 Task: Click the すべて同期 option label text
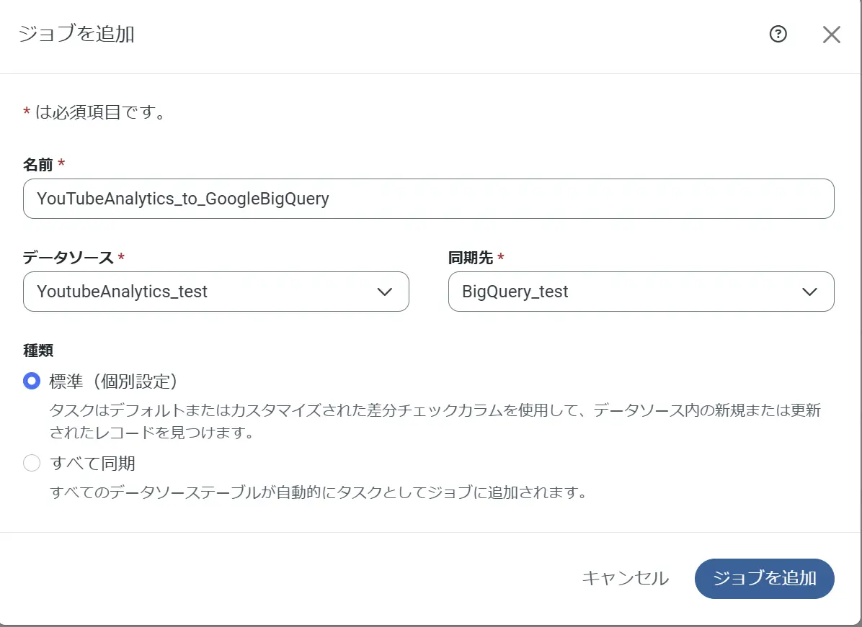tap(92, 463)
